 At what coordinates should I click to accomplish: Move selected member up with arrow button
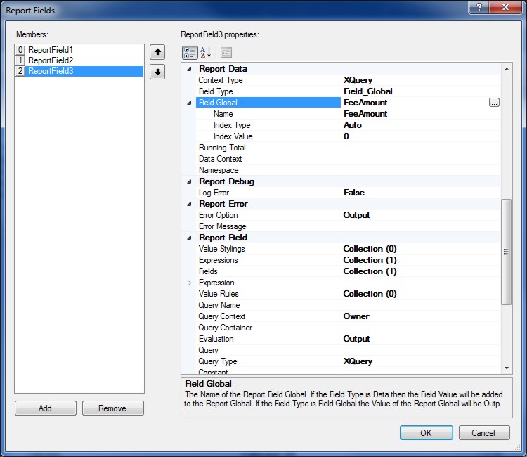pyautogui.click(x=157, y=52)
